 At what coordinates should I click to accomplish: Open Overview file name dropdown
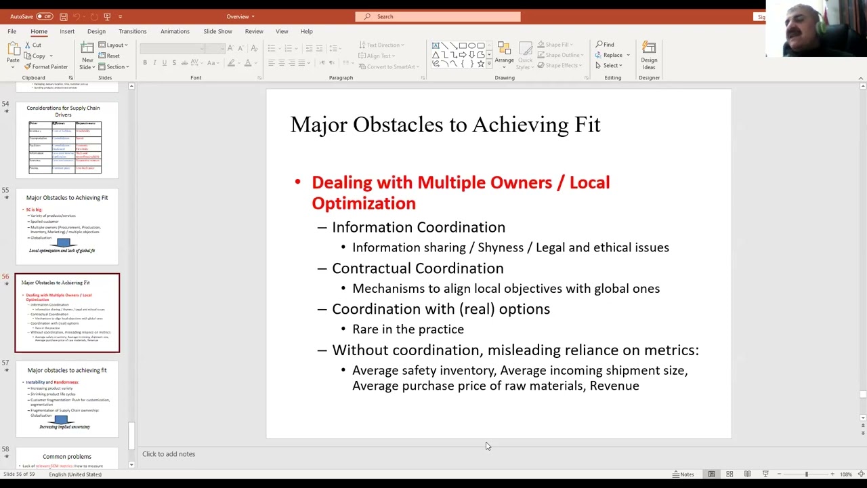240,16
